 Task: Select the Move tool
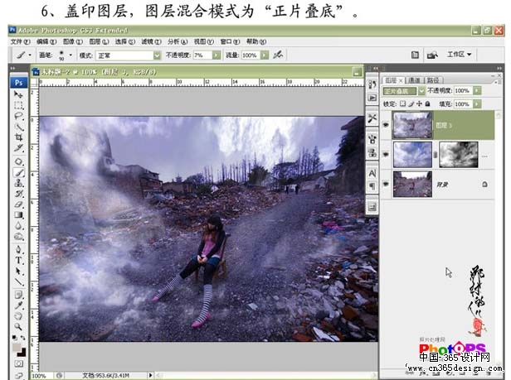(x=18, y=95)
